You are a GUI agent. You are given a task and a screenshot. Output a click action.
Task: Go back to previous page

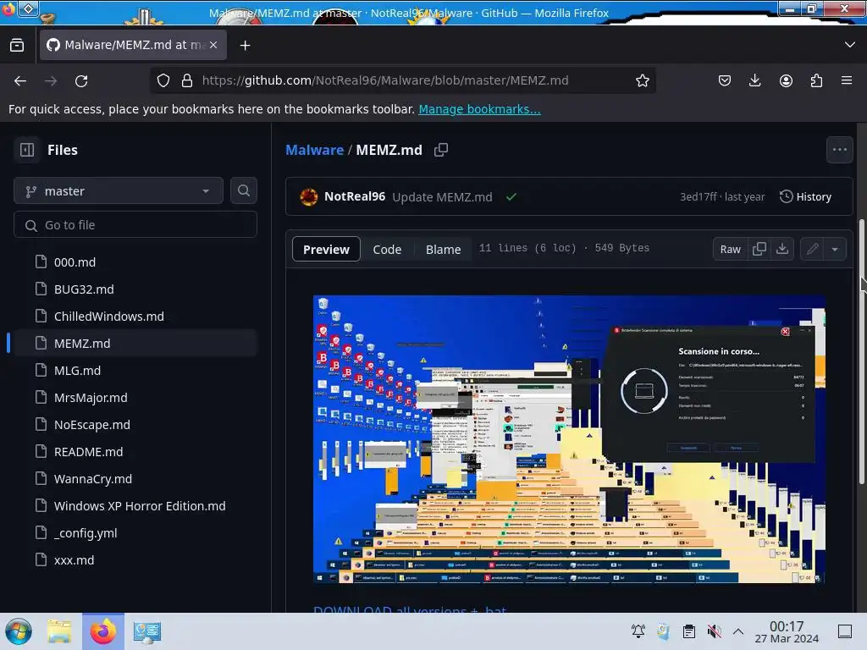(x=20, y=80)
